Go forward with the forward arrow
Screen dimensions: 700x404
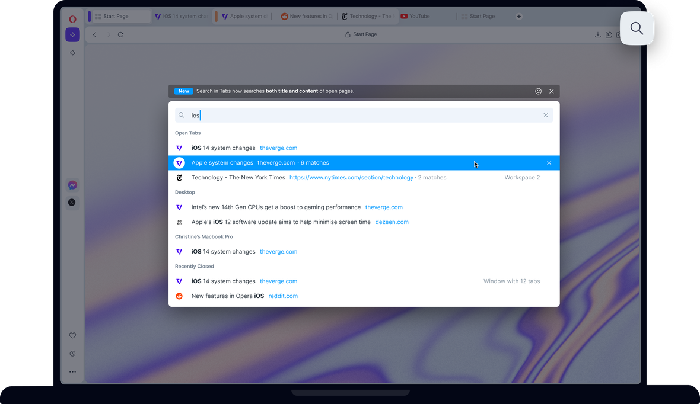[108, 34]
